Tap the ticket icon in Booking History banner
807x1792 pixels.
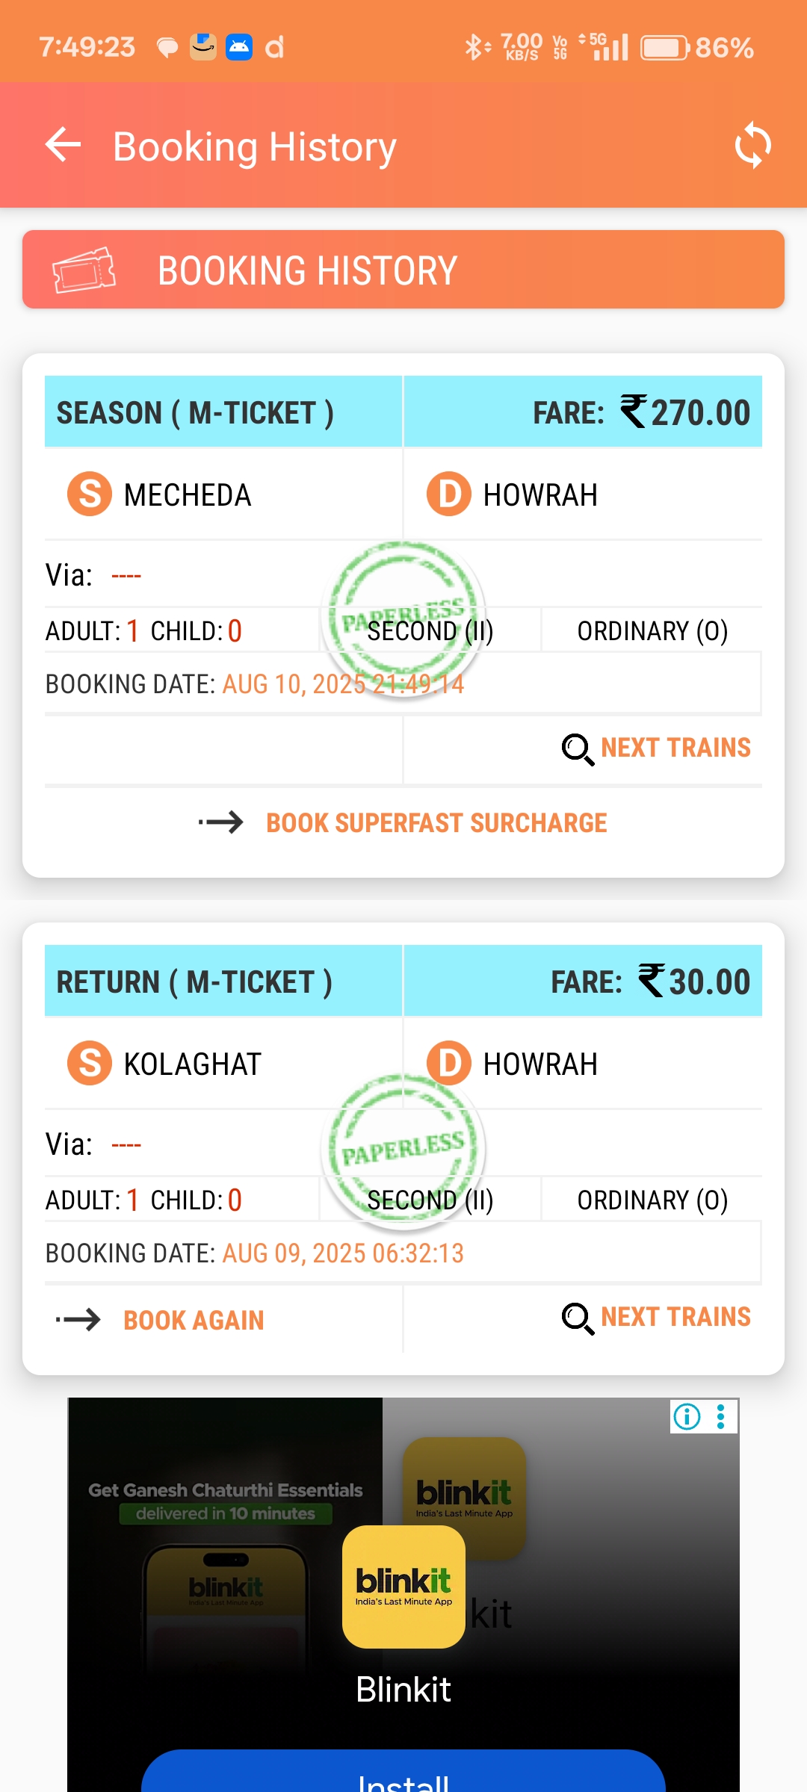click(84, 270)
